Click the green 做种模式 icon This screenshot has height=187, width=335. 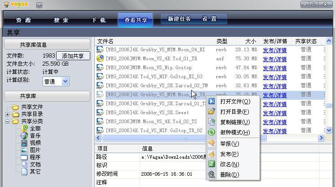[x=212, y=133]
